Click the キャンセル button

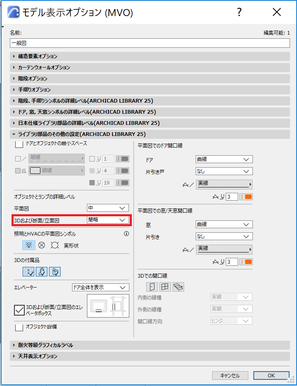[x=230, y=375]
